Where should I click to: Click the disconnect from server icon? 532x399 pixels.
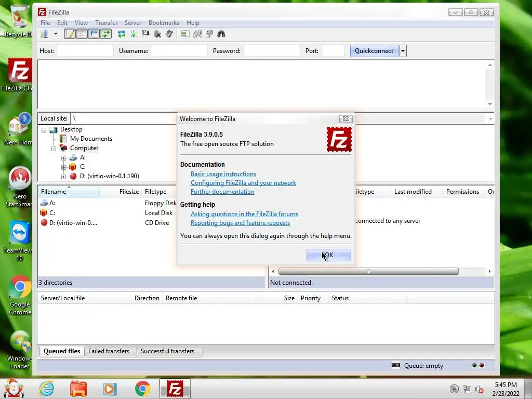(157, 34)
